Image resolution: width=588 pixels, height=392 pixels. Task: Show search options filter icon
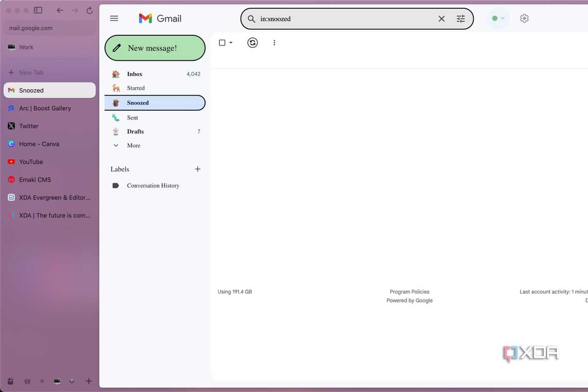461,19
